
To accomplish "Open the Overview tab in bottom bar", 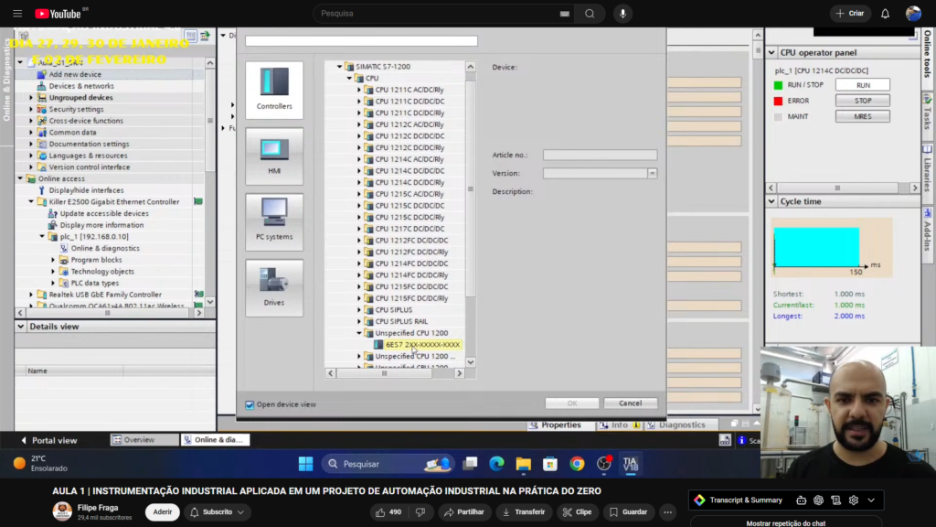I will coord(144,440).
